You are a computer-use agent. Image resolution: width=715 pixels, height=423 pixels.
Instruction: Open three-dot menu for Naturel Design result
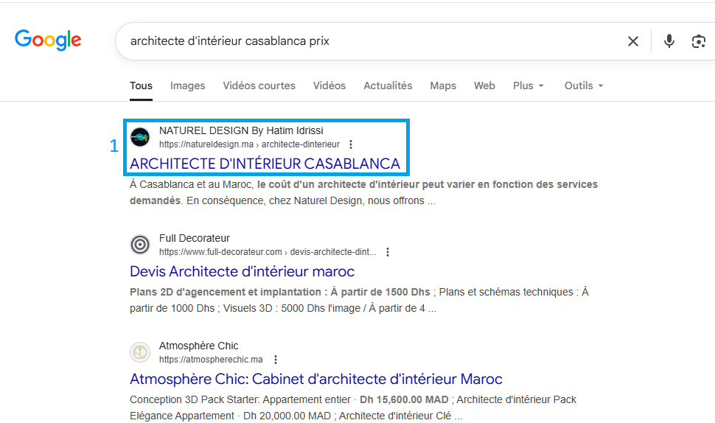tap(351, 144)
